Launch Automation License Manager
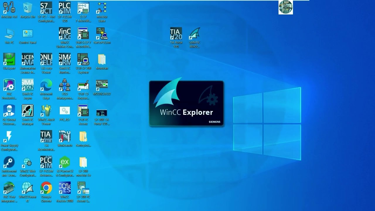This screenshot has height=211, width=375. click(28, 64)
